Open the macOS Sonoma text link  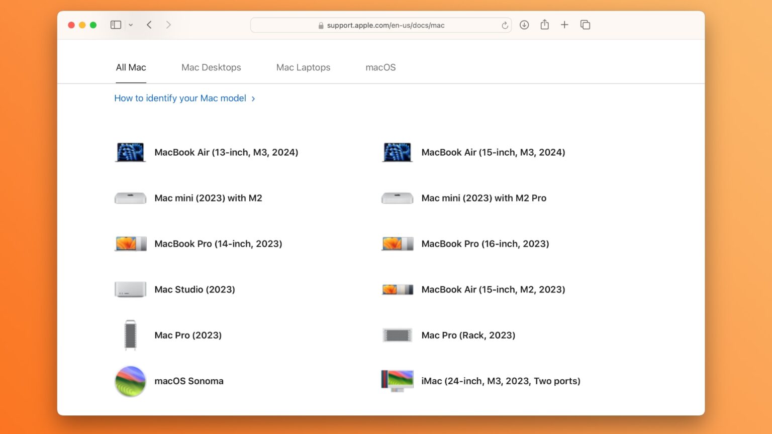(189, 381)
